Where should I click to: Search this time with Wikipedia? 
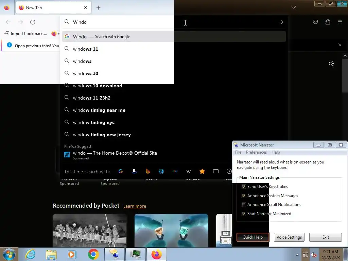188,171
